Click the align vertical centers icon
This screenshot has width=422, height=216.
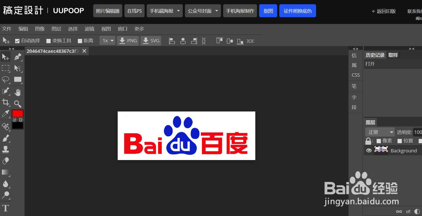click(x=230, y=41)
